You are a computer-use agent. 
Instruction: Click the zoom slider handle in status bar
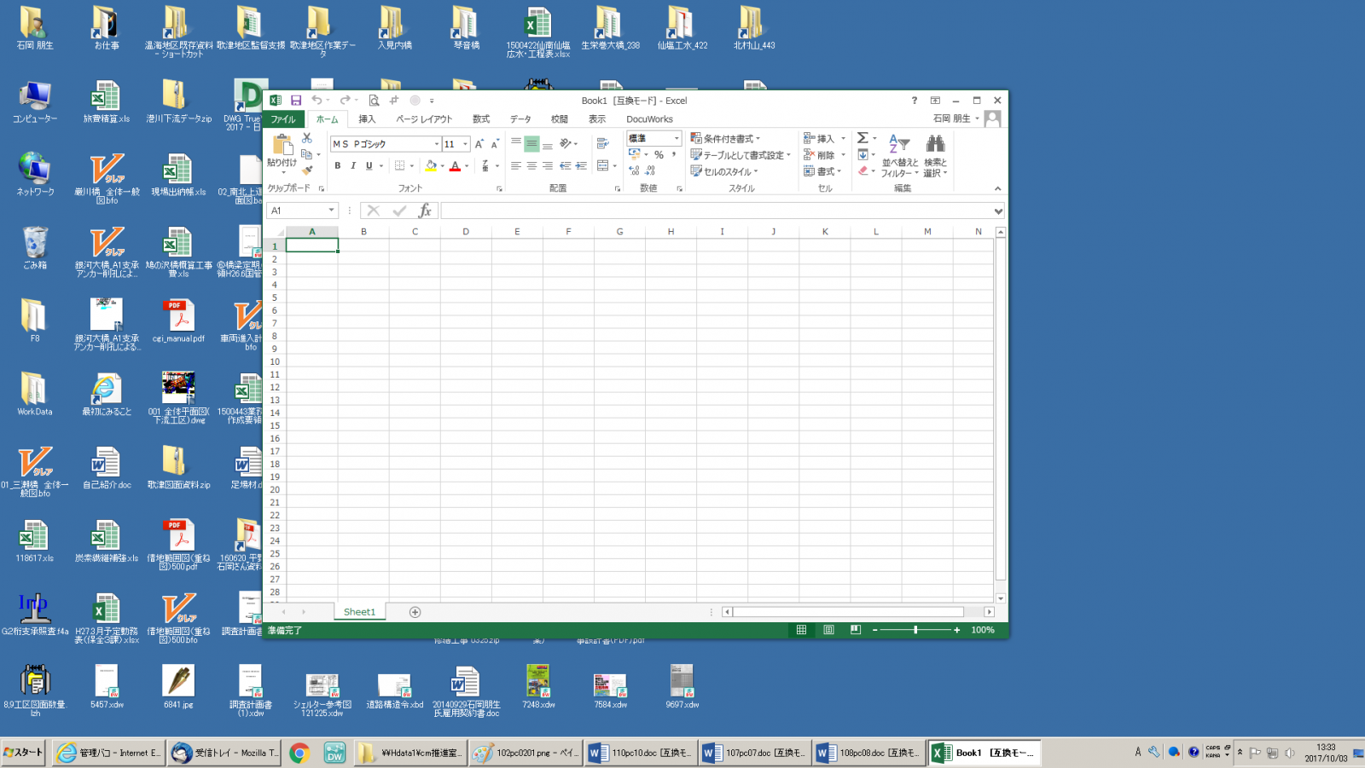[x=915, y=630]
